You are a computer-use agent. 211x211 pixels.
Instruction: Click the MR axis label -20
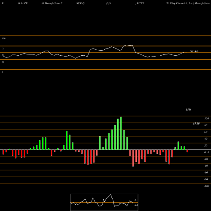click(x=206, y=159)
